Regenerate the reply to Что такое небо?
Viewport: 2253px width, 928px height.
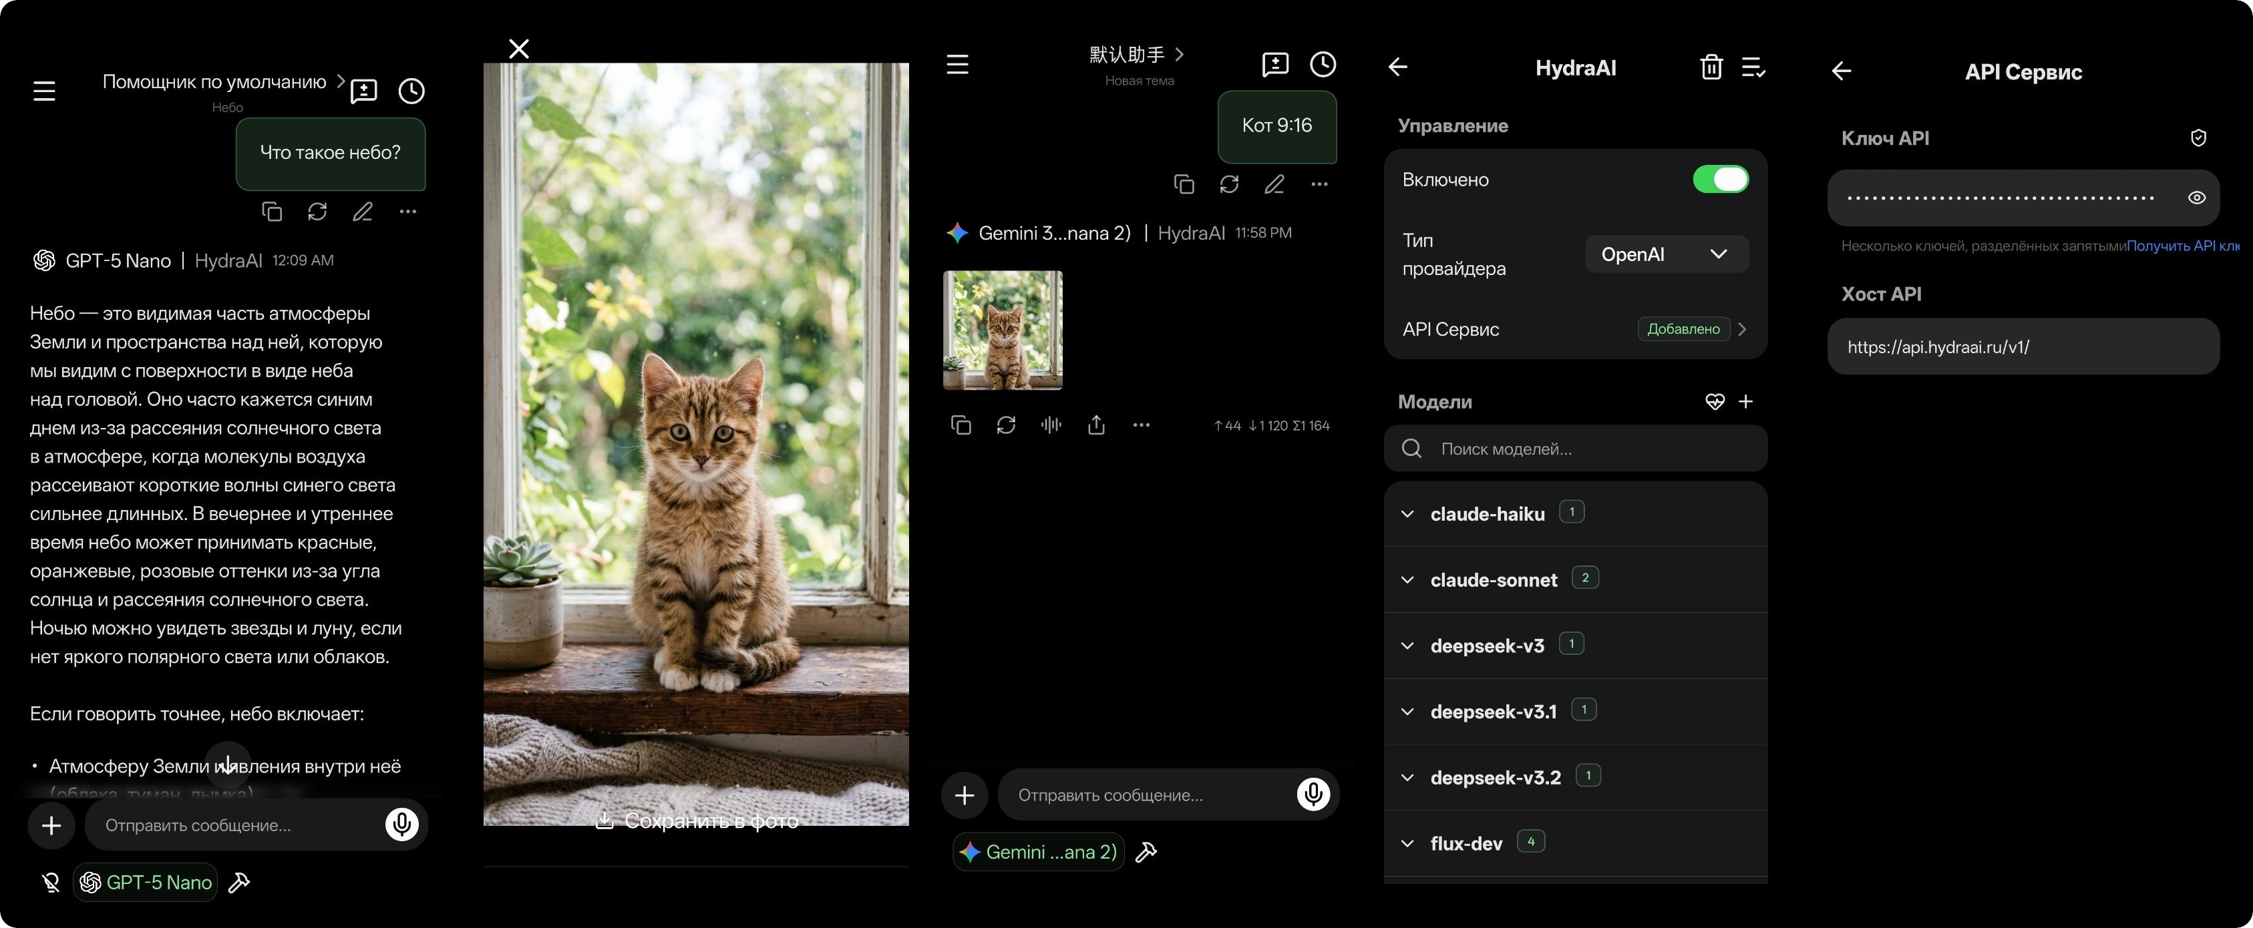coord(317,212)
